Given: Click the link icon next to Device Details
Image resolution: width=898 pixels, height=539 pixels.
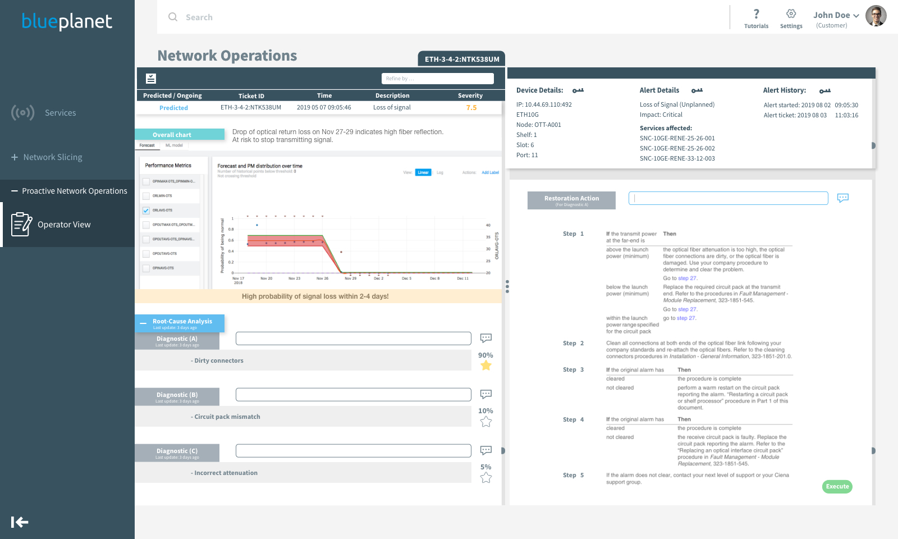Looking at the screenshot, I should pos(578,90).
